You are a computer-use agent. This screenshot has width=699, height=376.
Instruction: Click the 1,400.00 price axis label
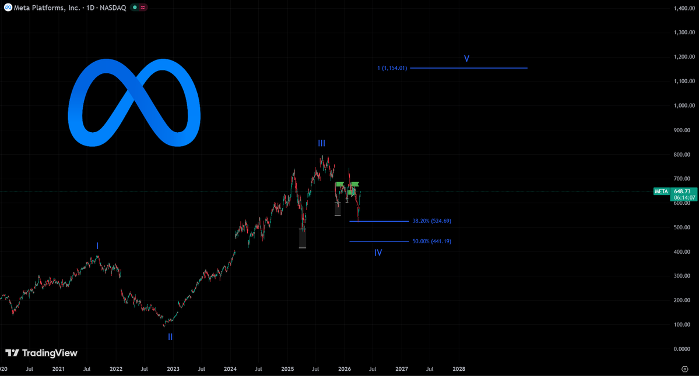[684, 9]
